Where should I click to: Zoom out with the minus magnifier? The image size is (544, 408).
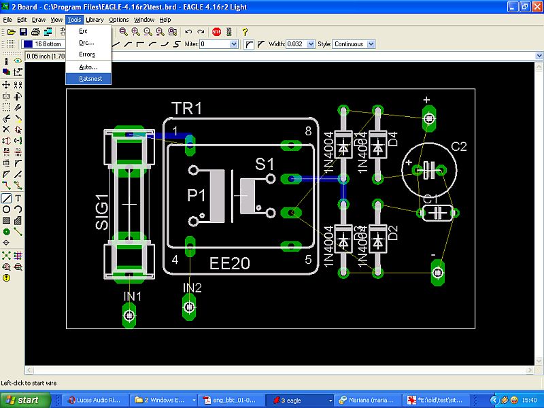[148, 32]
